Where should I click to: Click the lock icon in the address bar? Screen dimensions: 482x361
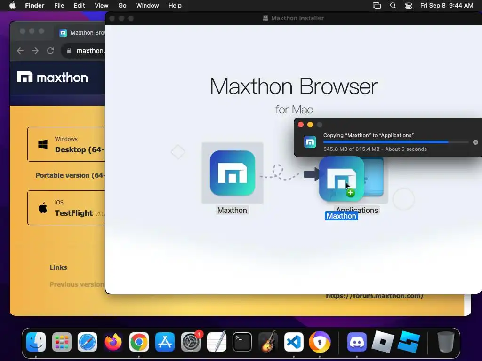coord(69,51)
